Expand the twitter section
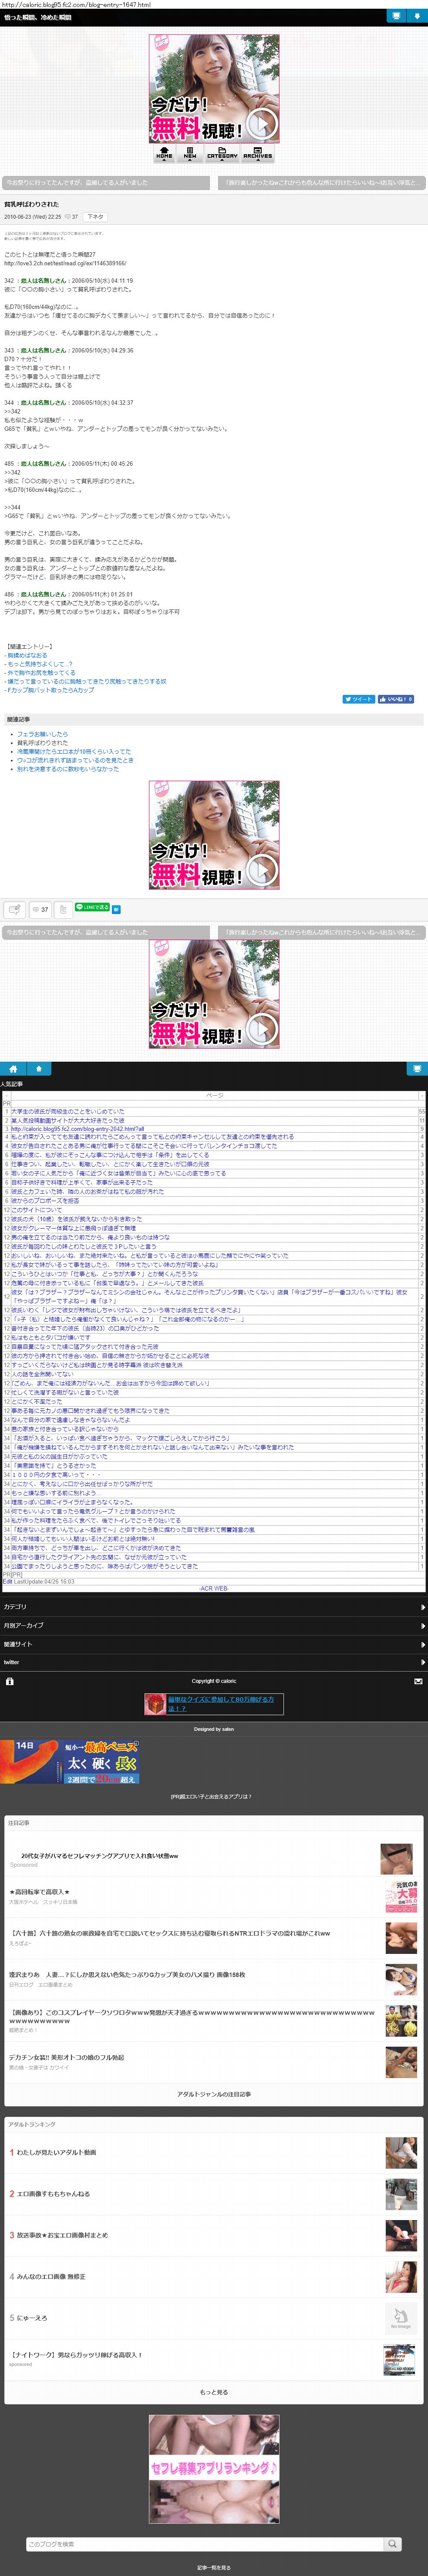This screenshot has height=2576, width=428. click(x=214, y=1662)
